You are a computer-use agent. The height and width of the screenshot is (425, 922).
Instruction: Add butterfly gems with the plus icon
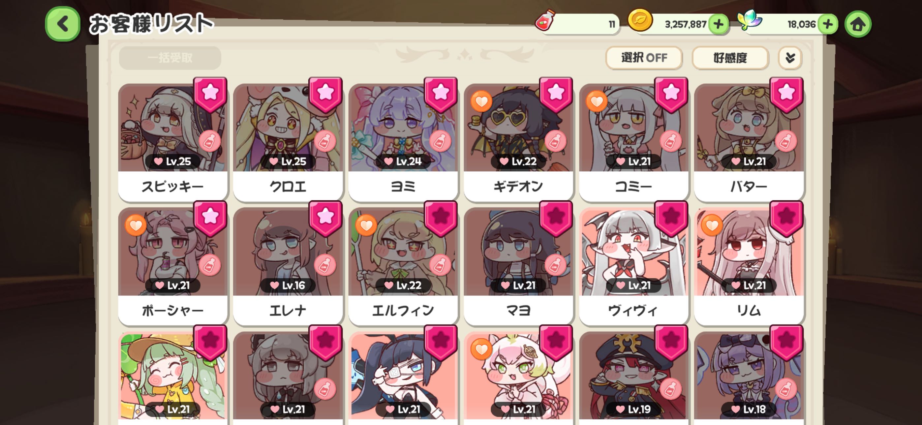827,24
